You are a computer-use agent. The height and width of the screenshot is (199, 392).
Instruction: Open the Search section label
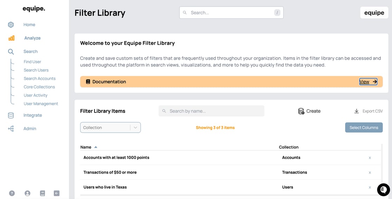[30, 52]
